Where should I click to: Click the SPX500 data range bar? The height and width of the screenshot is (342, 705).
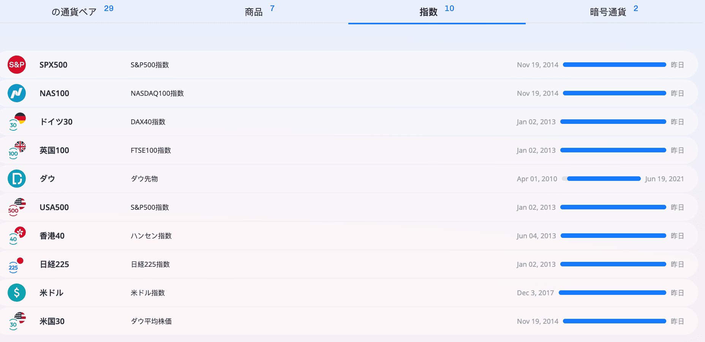pyautogui.click(x=615, y=65)
